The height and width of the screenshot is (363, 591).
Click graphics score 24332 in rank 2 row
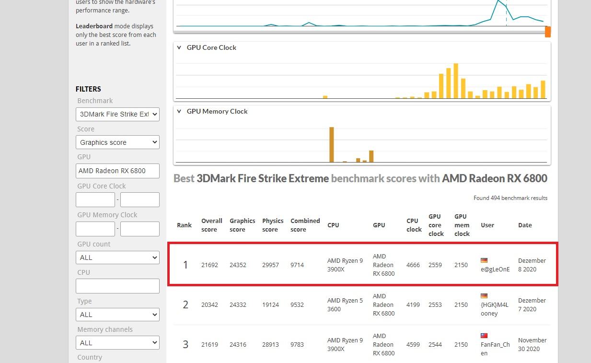click(x=238, y=304)
